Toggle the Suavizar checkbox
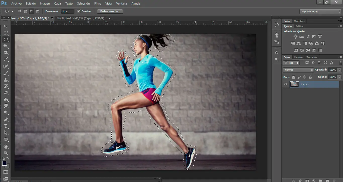 (x=79, y=11)
